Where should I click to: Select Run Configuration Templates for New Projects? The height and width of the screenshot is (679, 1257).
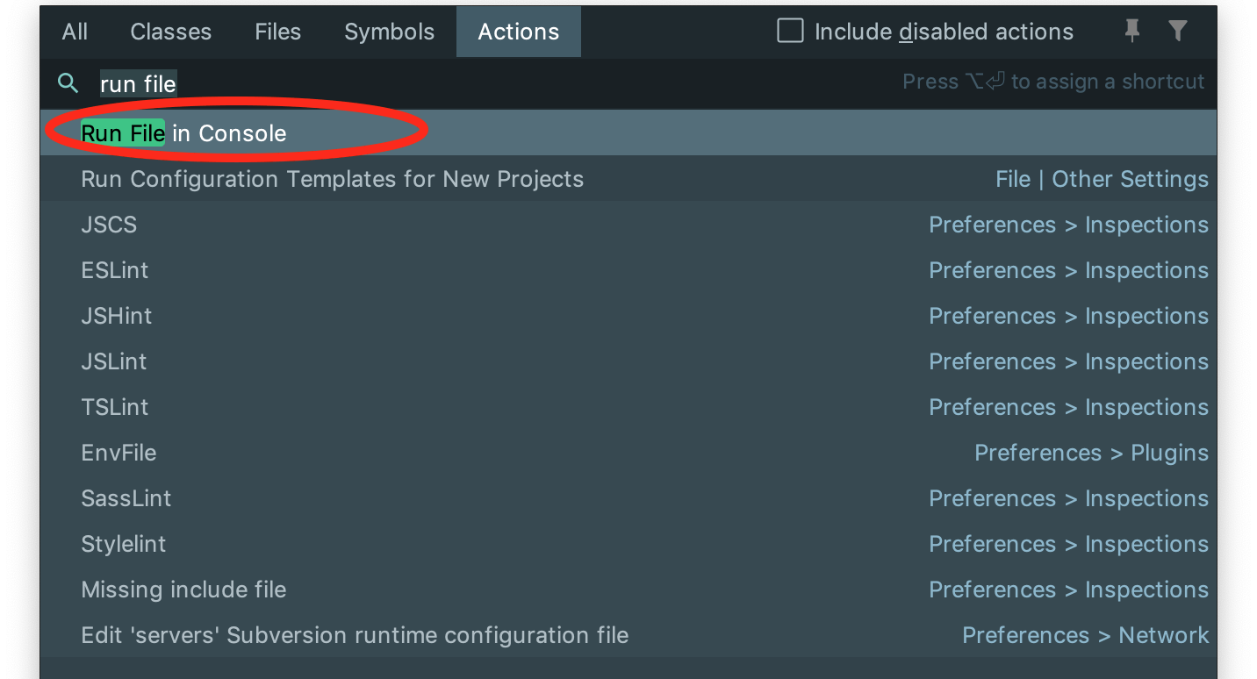(628, 179)
